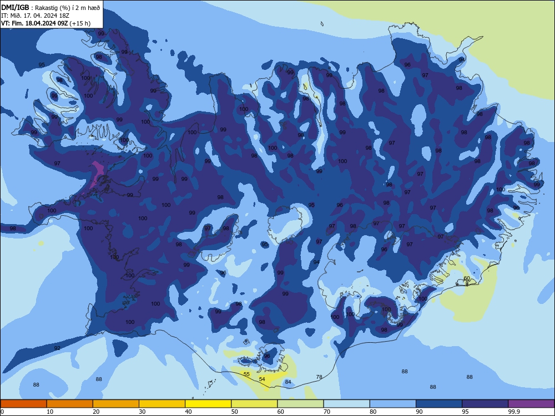This screenshot has height=416, width=555.
Task: Pick the light green 60–70 legend swatch
Action: coord(300,404)
